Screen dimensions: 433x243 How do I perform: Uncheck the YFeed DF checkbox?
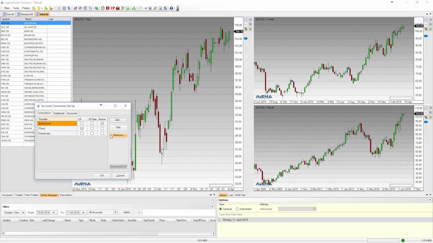(x=82, y=129)
